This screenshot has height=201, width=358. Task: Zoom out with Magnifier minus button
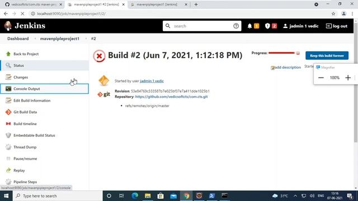pyautogui.click(x=321, y=78)
